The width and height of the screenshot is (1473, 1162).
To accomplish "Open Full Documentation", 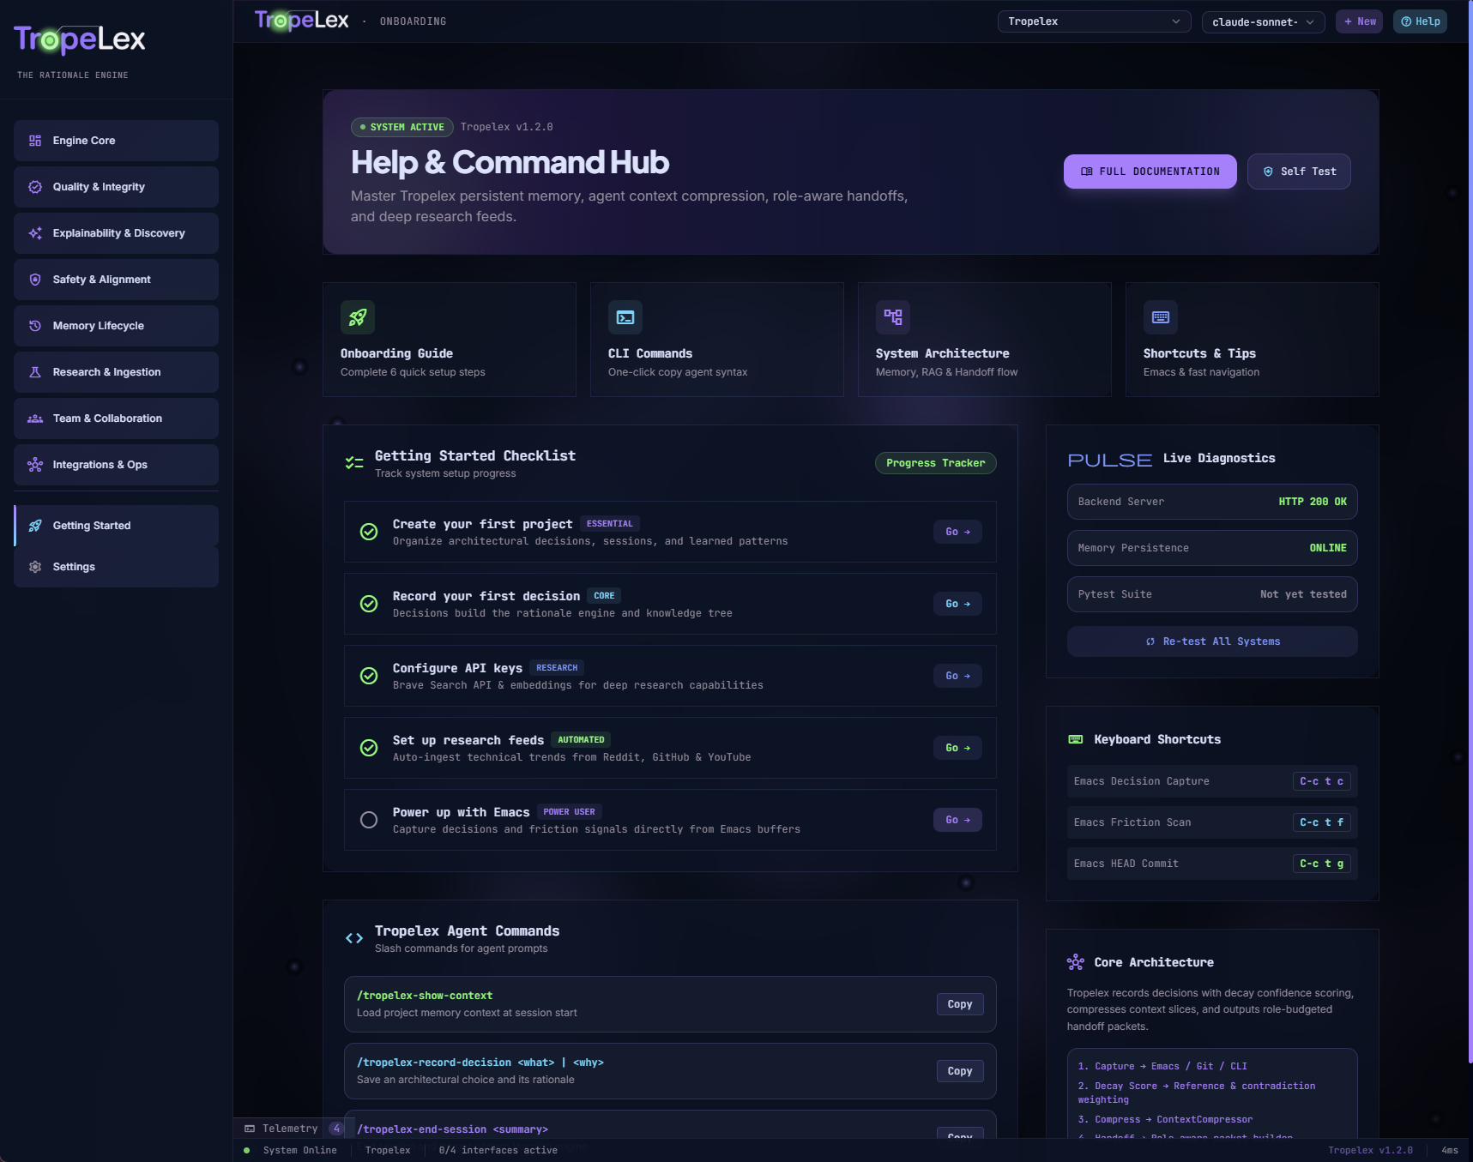I will coord(1150,172).
